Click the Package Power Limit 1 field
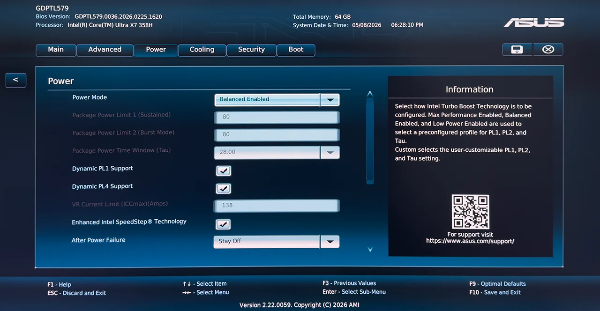This screenshot has width=600, height=311. pyautogui.click(x=277, y=117)
